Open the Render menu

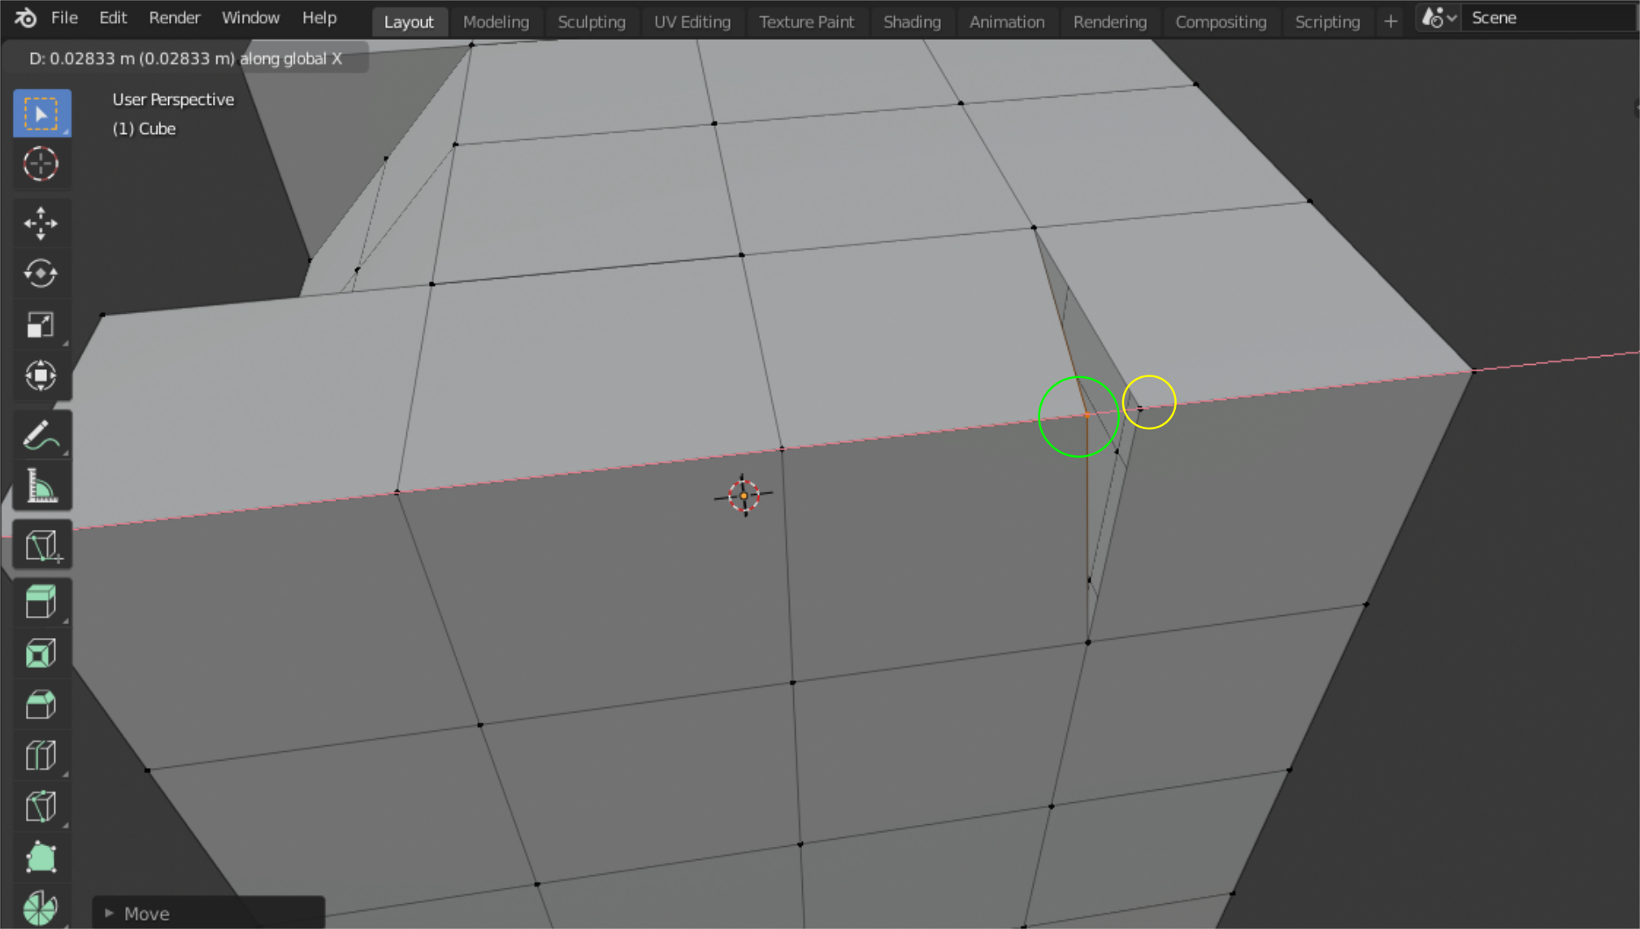[x=174, y=18]
